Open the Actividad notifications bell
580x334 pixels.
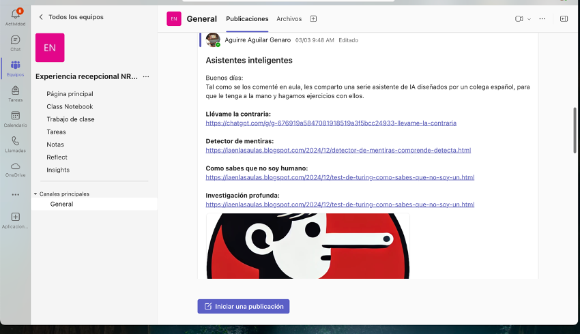coord(15,14)
